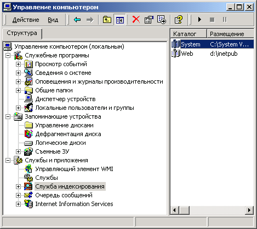Click the C:\System V... location cell
The width and height of the screenshot is (257, 229).
point(230,44)
